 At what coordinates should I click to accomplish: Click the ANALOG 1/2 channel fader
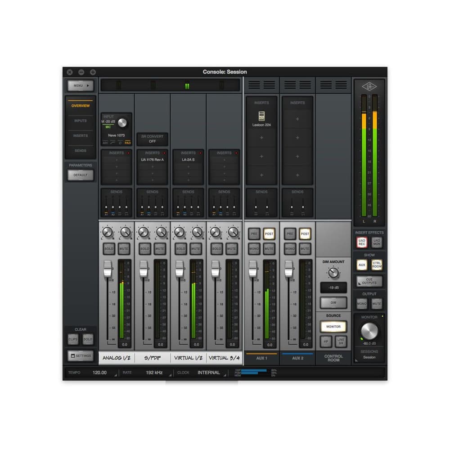108,269
